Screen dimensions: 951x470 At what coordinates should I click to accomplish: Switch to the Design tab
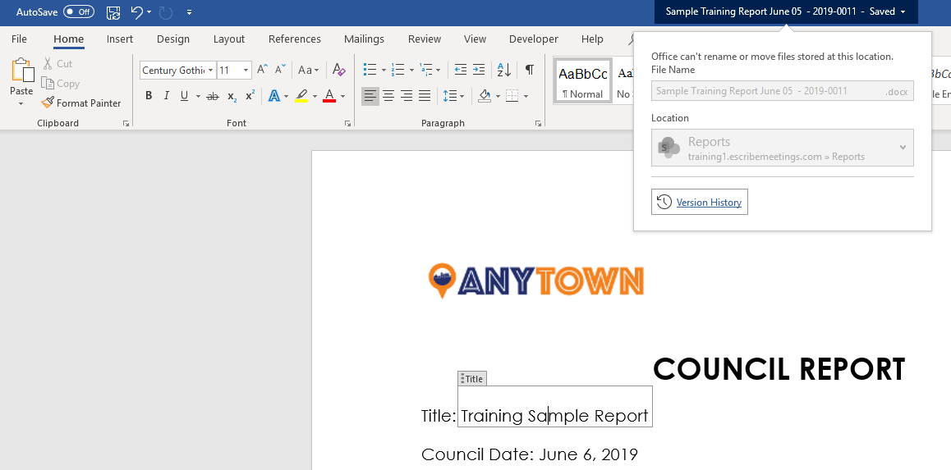(173, 39)
